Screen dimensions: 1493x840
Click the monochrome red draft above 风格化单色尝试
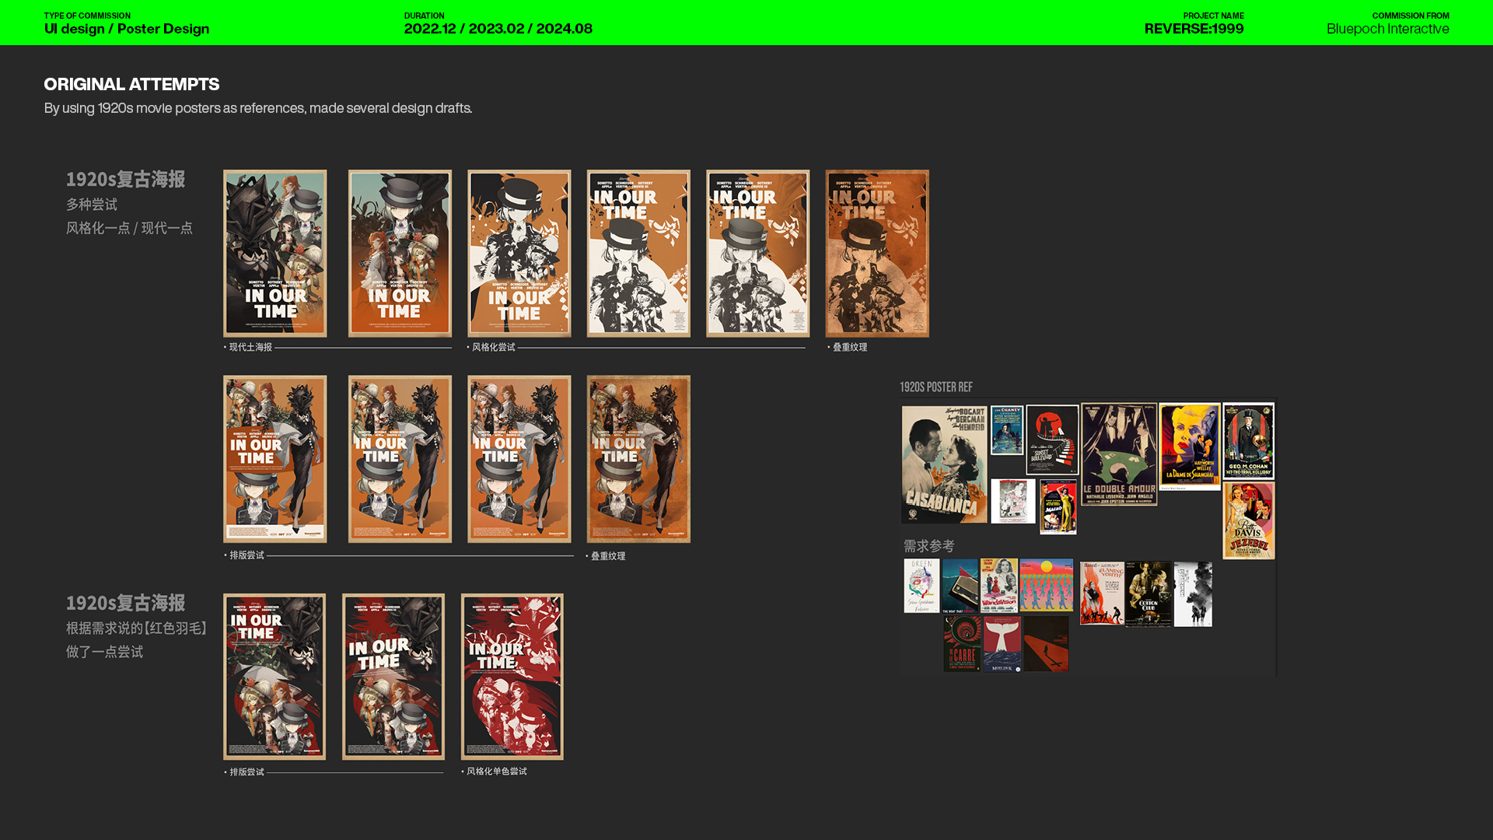click(x=512, y=677)
